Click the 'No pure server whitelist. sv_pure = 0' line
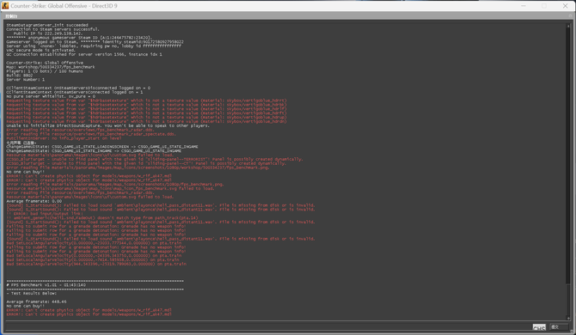Viewport: 576px width, 335px height. pyautogui.click(x=51, y=96)
